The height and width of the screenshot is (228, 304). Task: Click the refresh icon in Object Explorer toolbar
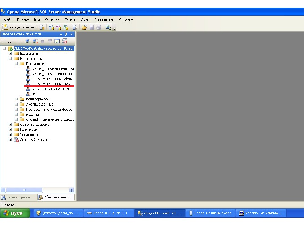pos(57,41)
